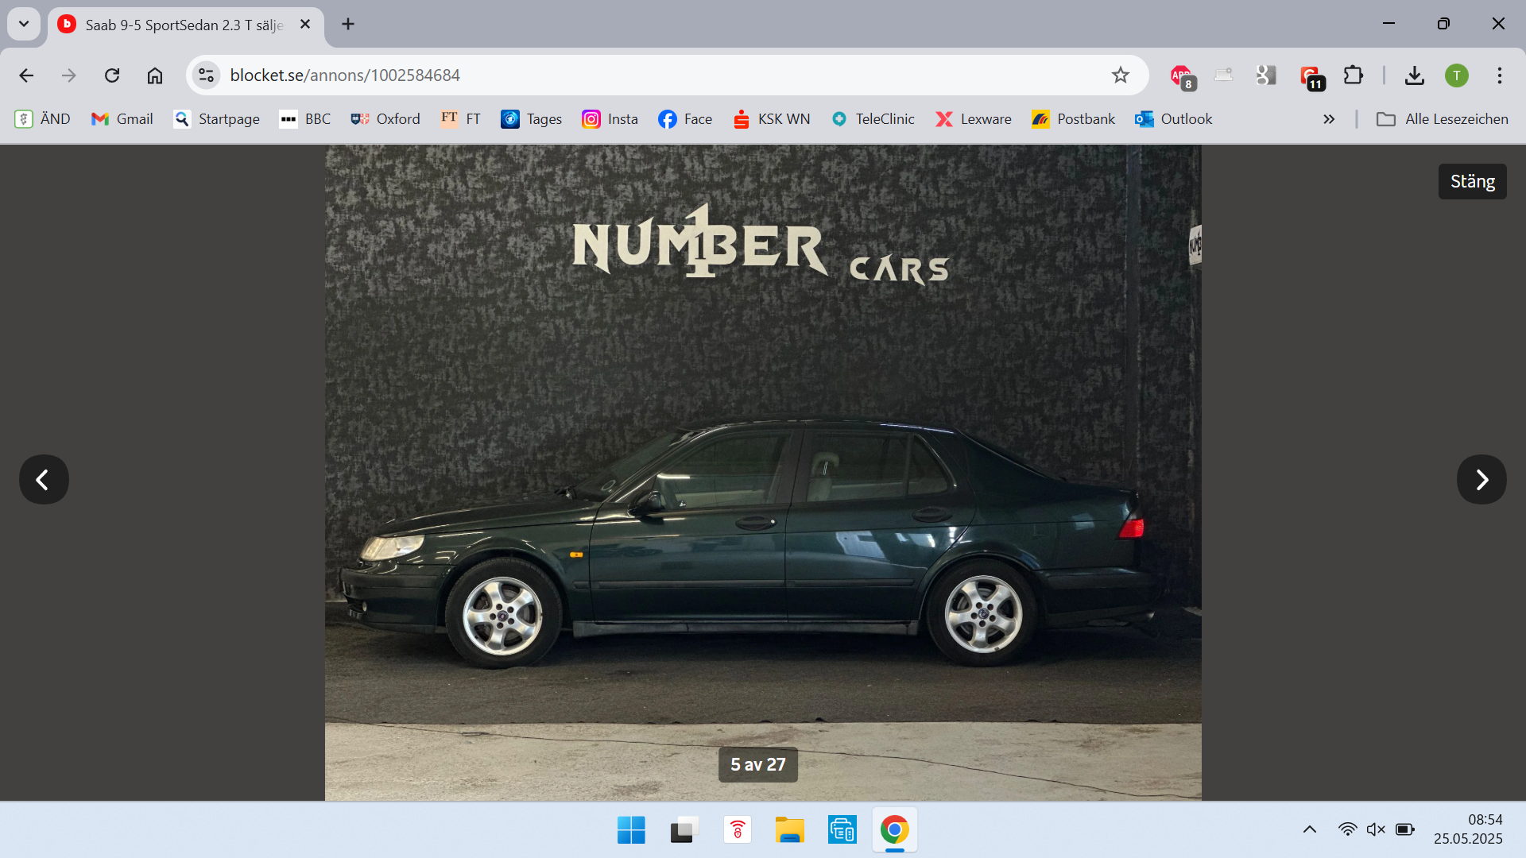Open the clock and date panel

[1468, 829]
